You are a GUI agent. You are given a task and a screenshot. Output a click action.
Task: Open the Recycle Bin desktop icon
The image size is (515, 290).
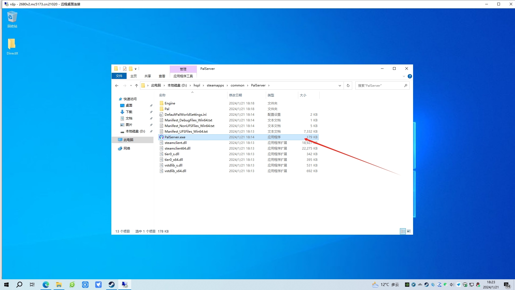point(12,19)
